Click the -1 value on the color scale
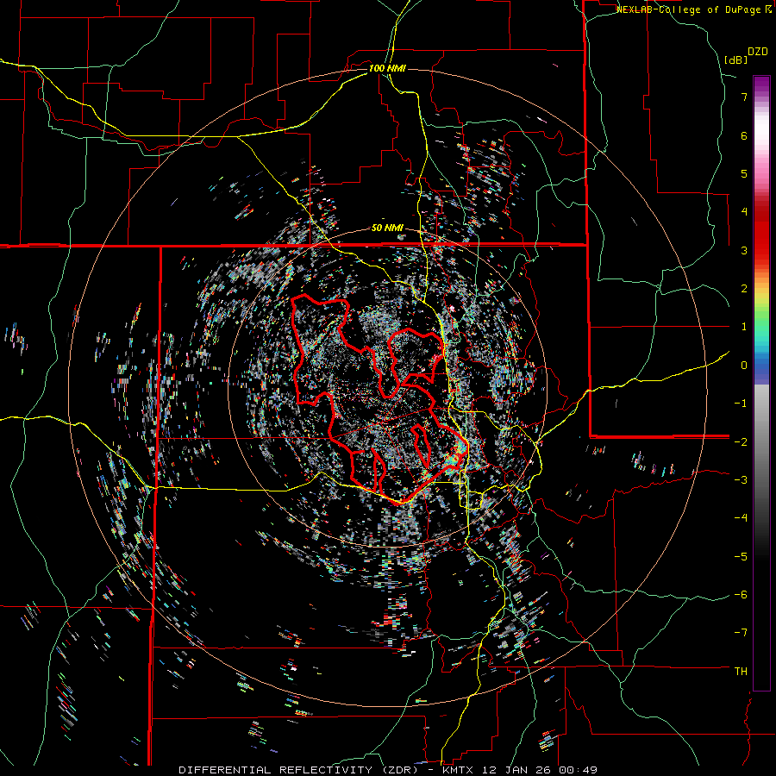 coord(741,404)
